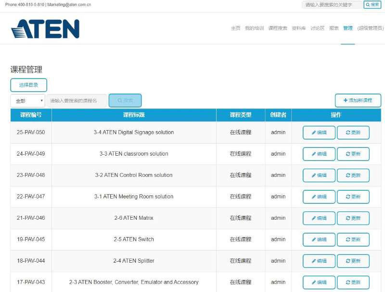385x292 pixels.
Task: Click the 添加新课程 button
Action: pos(358,100)
